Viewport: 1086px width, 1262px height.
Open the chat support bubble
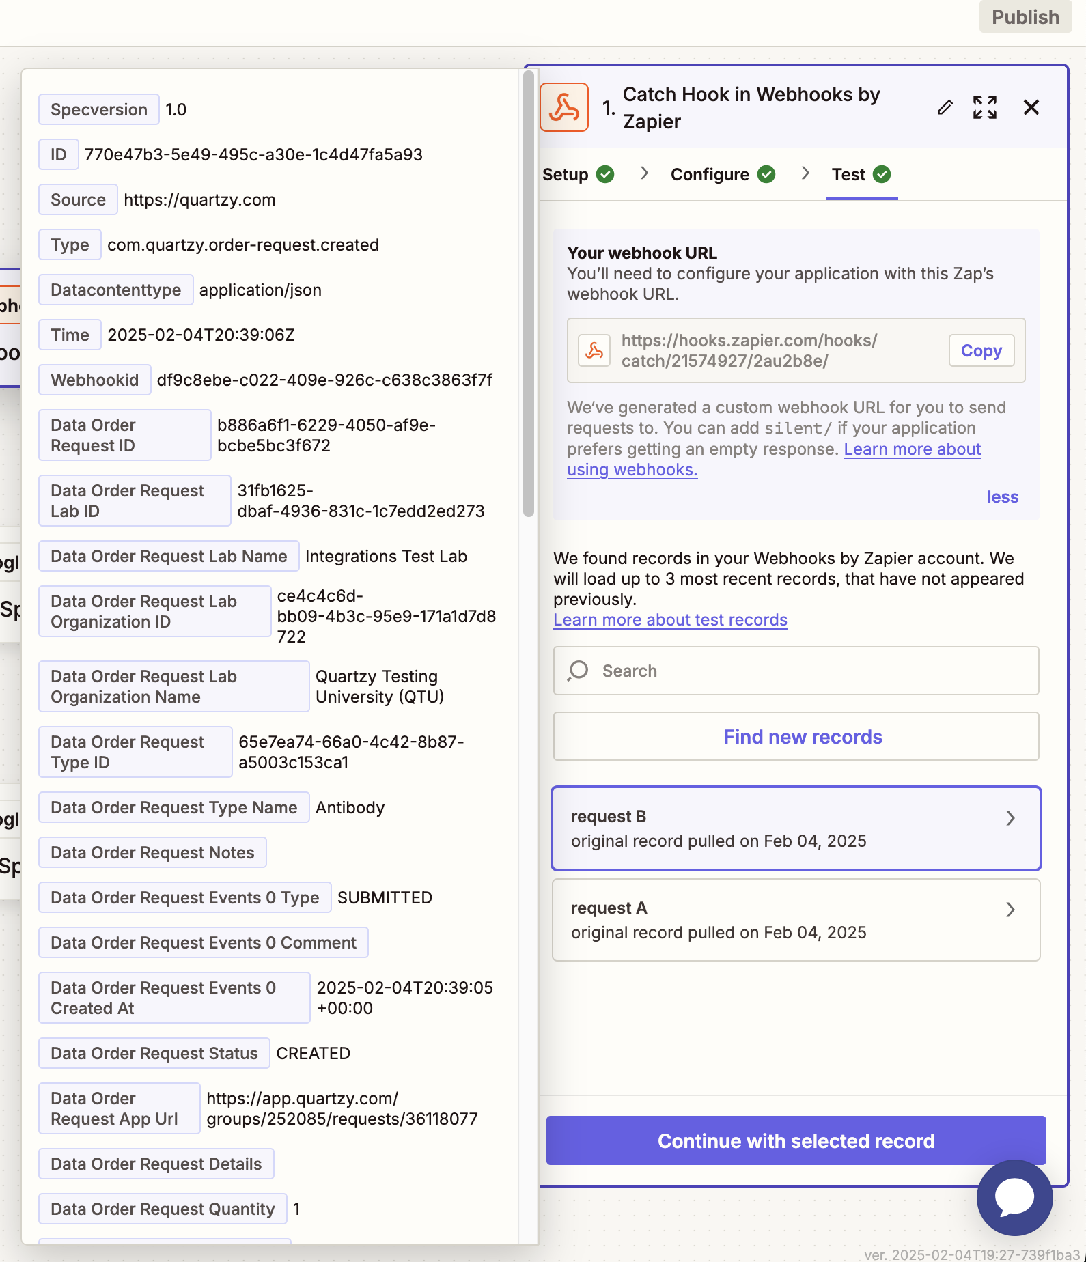pyautogui.click(x=1014, y=1197)
